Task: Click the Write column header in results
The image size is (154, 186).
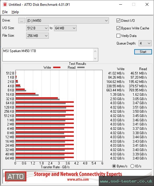Action: [121, 69]
